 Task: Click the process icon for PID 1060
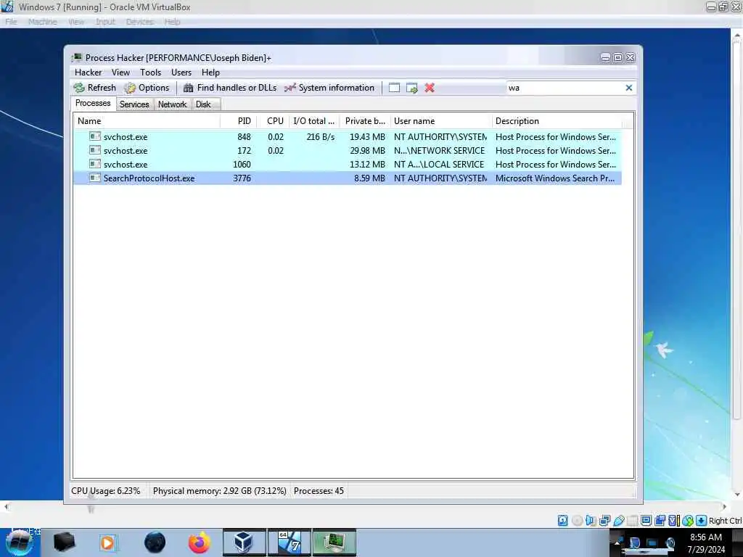click(95, 164)
